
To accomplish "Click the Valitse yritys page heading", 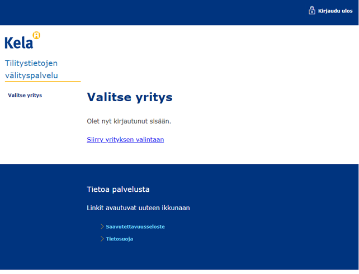I will 130,97.
